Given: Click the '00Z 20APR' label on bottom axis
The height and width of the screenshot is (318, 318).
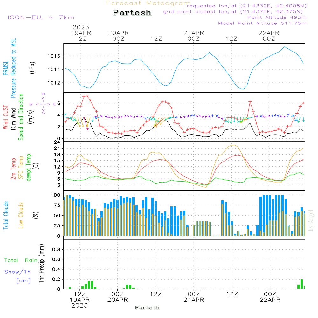Looking at the screenshot, I should 118,297.
